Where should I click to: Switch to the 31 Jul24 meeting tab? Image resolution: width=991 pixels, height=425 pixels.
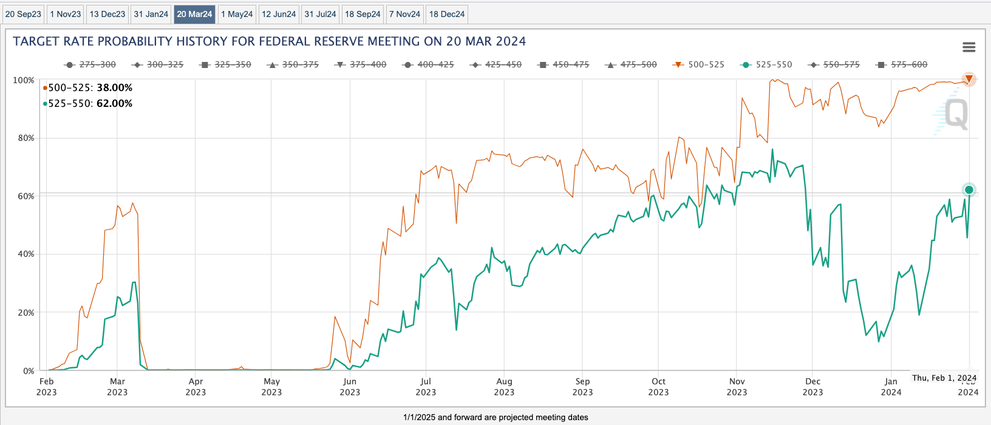pyautogui.click(x=320, y=14)
